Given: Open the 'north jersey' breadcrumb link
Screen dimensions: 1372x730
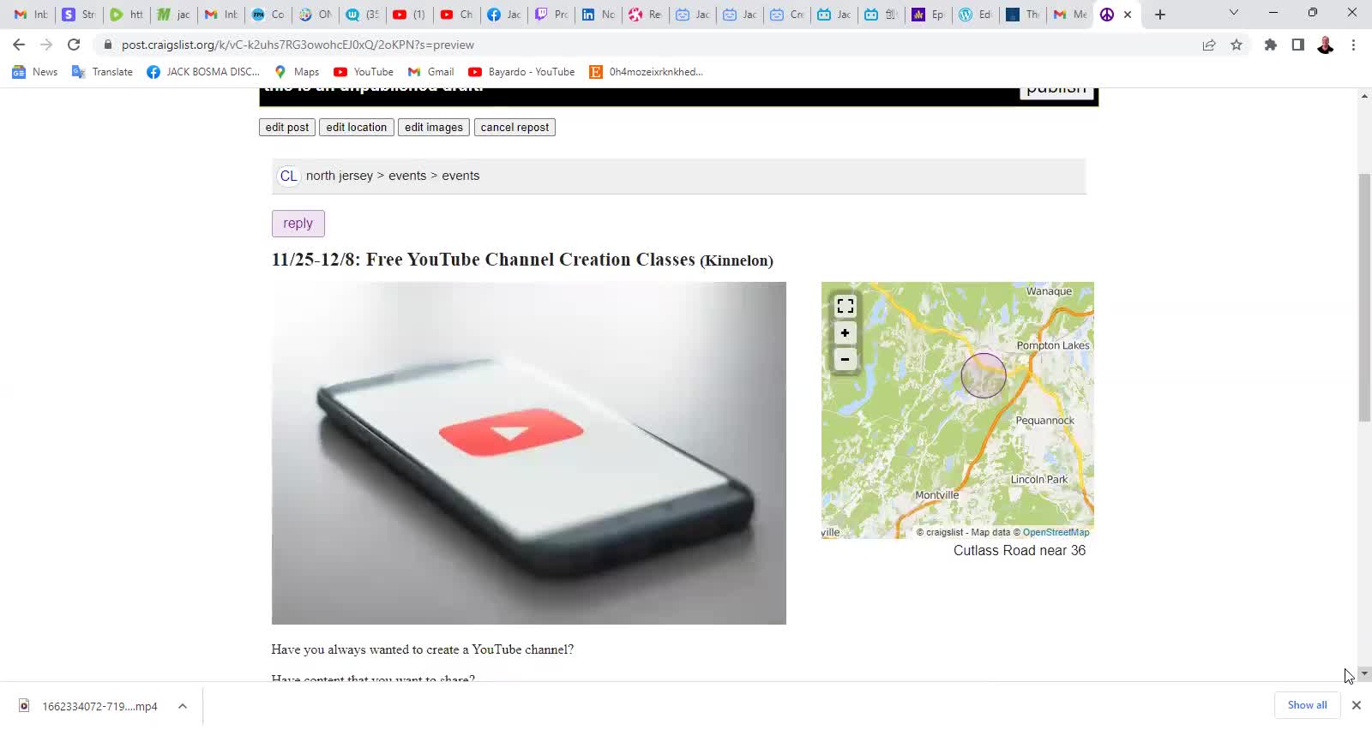Looking at the screenshot, I should point(340,176).
